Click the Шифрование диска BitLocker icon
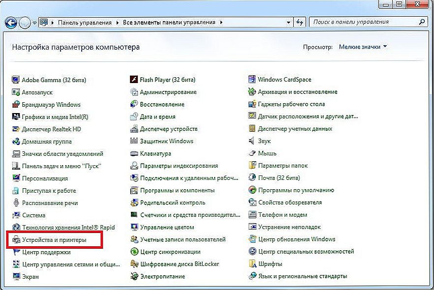434x290 pixels. (x=134, y=264)
